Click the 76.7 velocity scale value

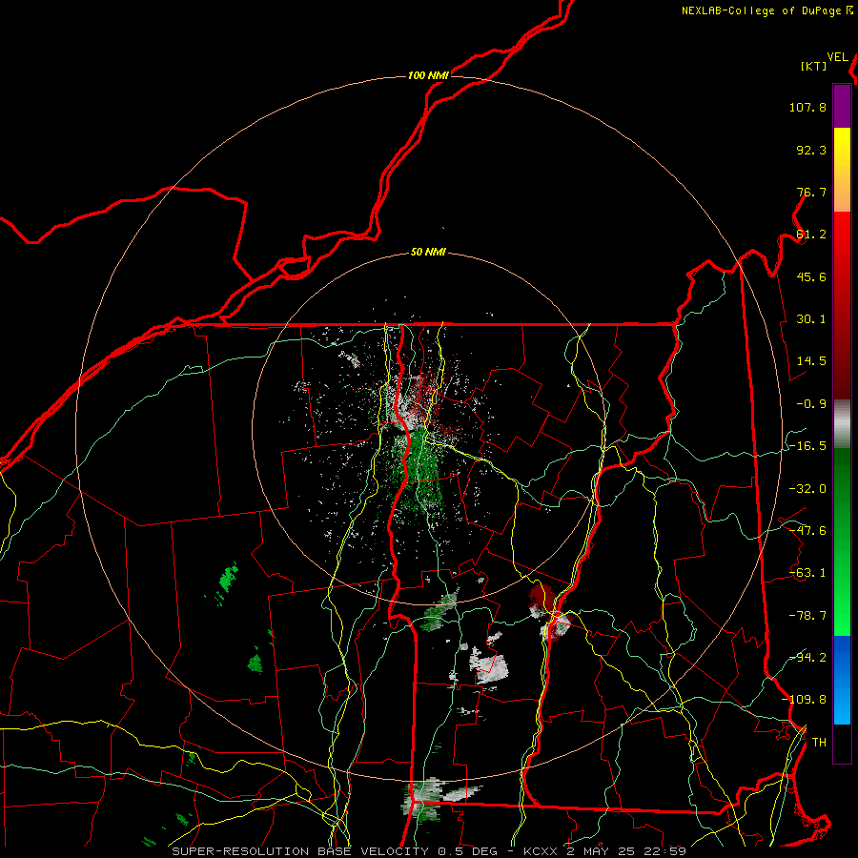point(811,192)
